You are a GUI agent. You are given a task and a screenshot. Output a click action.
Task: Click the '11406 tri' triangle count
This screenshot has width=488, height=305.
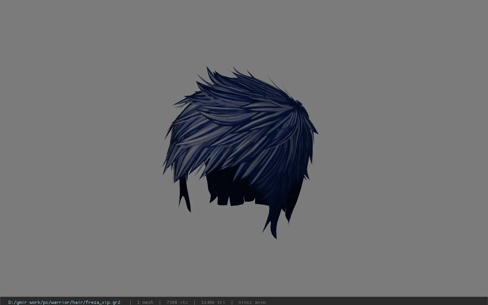coord(213,302)
